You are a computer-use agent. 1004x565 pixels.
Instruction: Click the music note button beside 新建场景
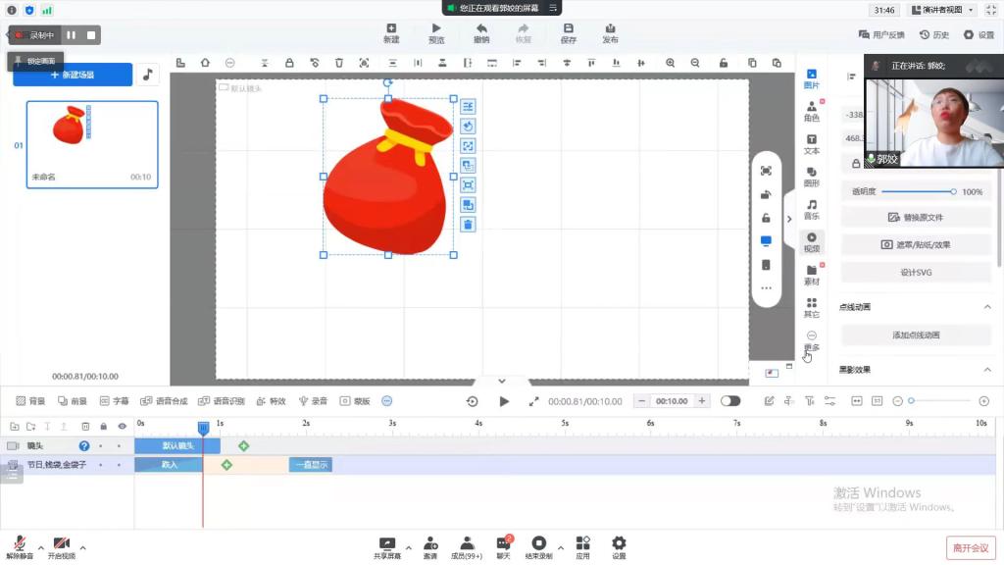(147, 75)
